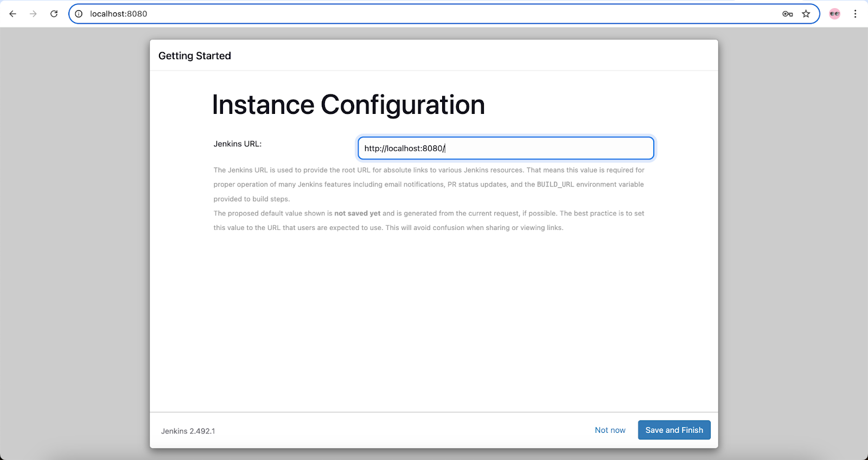Click Jenkins 2.492.1 version text
This screenshot has height=460, width=868.
[x=188, y=431]
